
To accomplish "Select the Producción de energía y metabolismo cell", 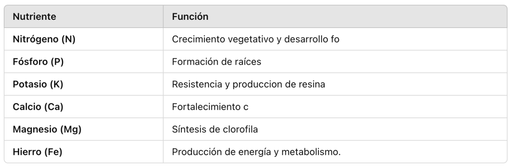I will pos(335,152).
